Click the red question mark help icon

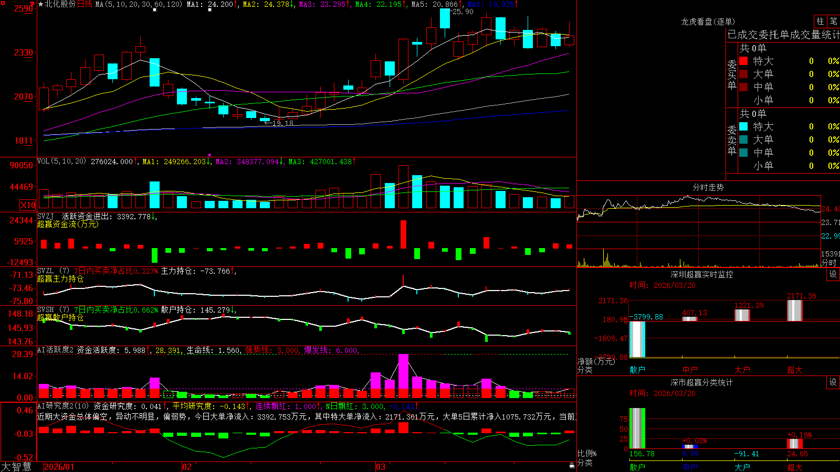(x=33, y=4)
